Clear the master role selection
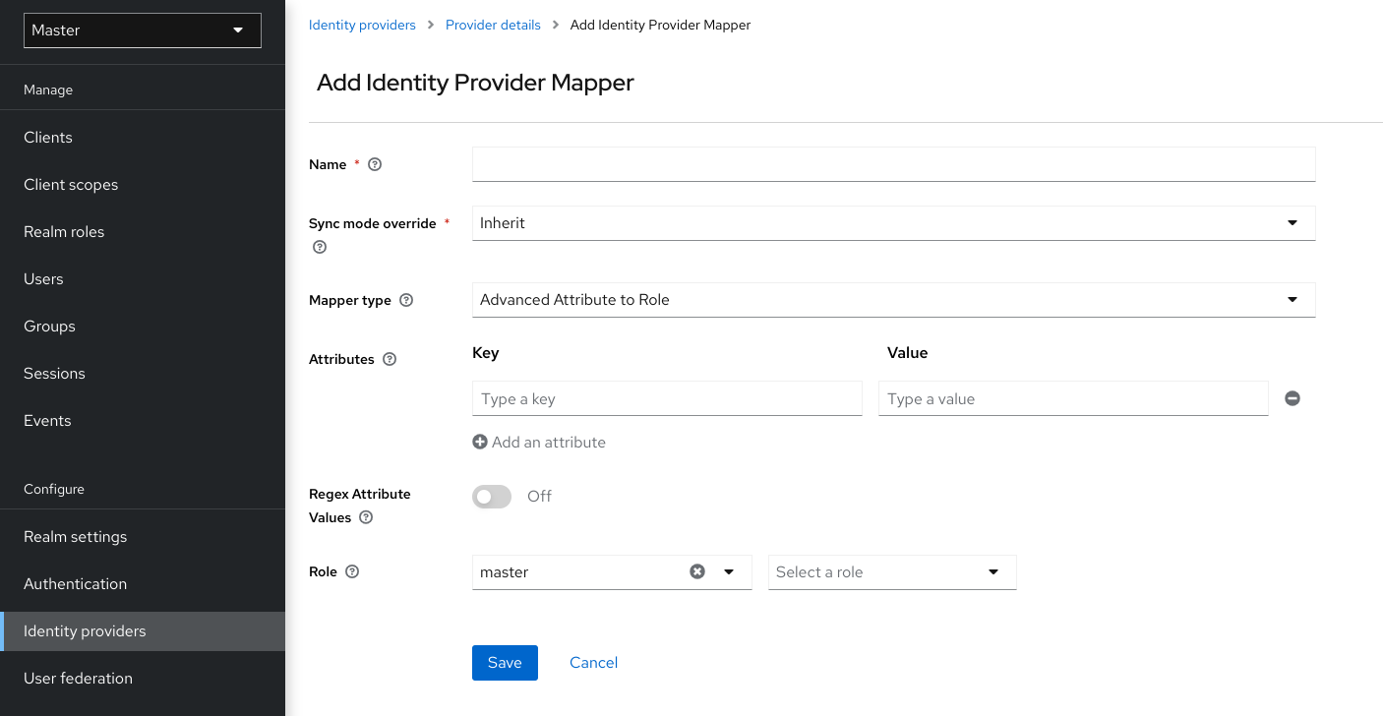The height and width of the screenshot is (716, 1383). tap(697, 571)
